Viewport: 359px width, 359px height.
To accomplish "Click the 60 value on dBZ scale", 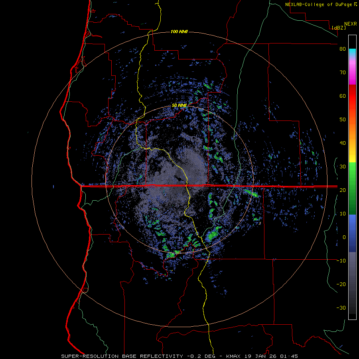I will coord(343,96).
